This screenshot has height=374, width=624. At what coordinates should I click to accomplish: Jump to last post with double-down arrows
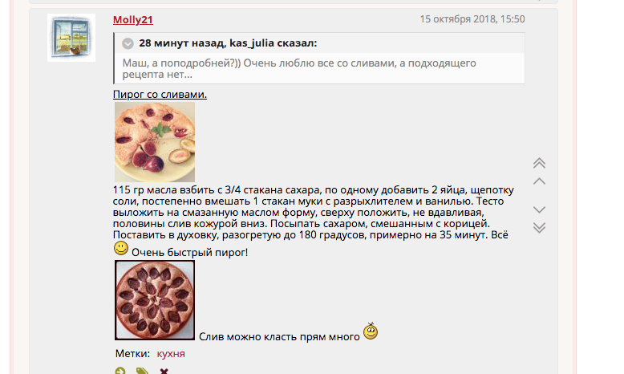(539, 227)
